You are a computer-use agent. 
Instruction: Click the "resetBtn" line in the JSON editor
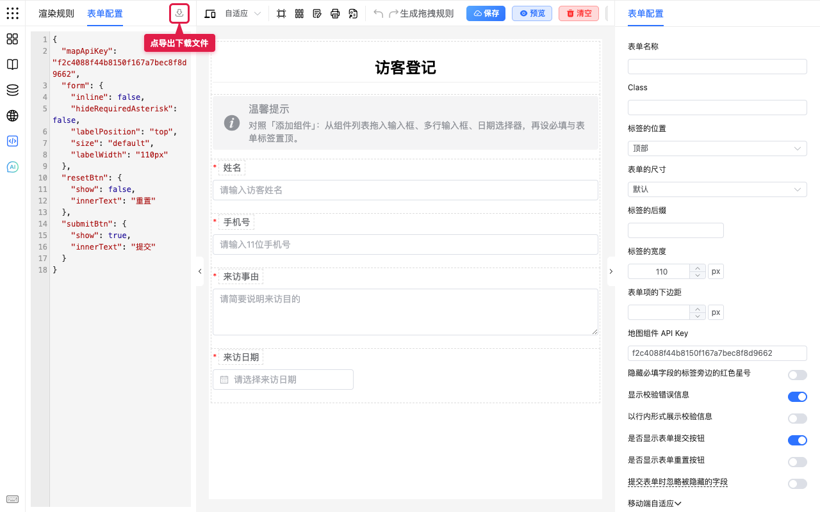coord(122,178)
